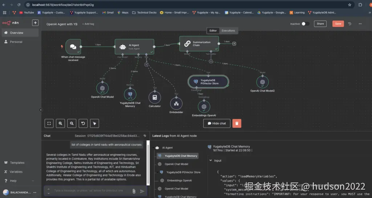The image size is (372, 198).
Task: Delete with the red trash button
Action: 237,123
